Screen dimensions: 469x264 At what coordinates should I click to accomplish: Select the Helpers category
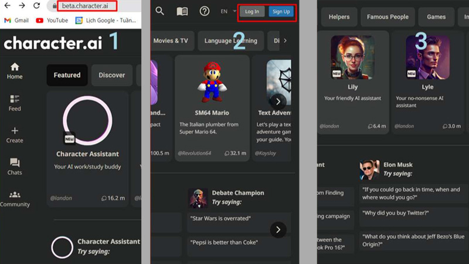pos(339,17)
